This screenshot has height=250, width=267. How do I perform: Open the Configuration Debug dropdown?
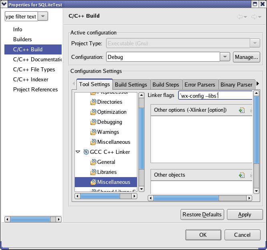click(x=225, y=57)
